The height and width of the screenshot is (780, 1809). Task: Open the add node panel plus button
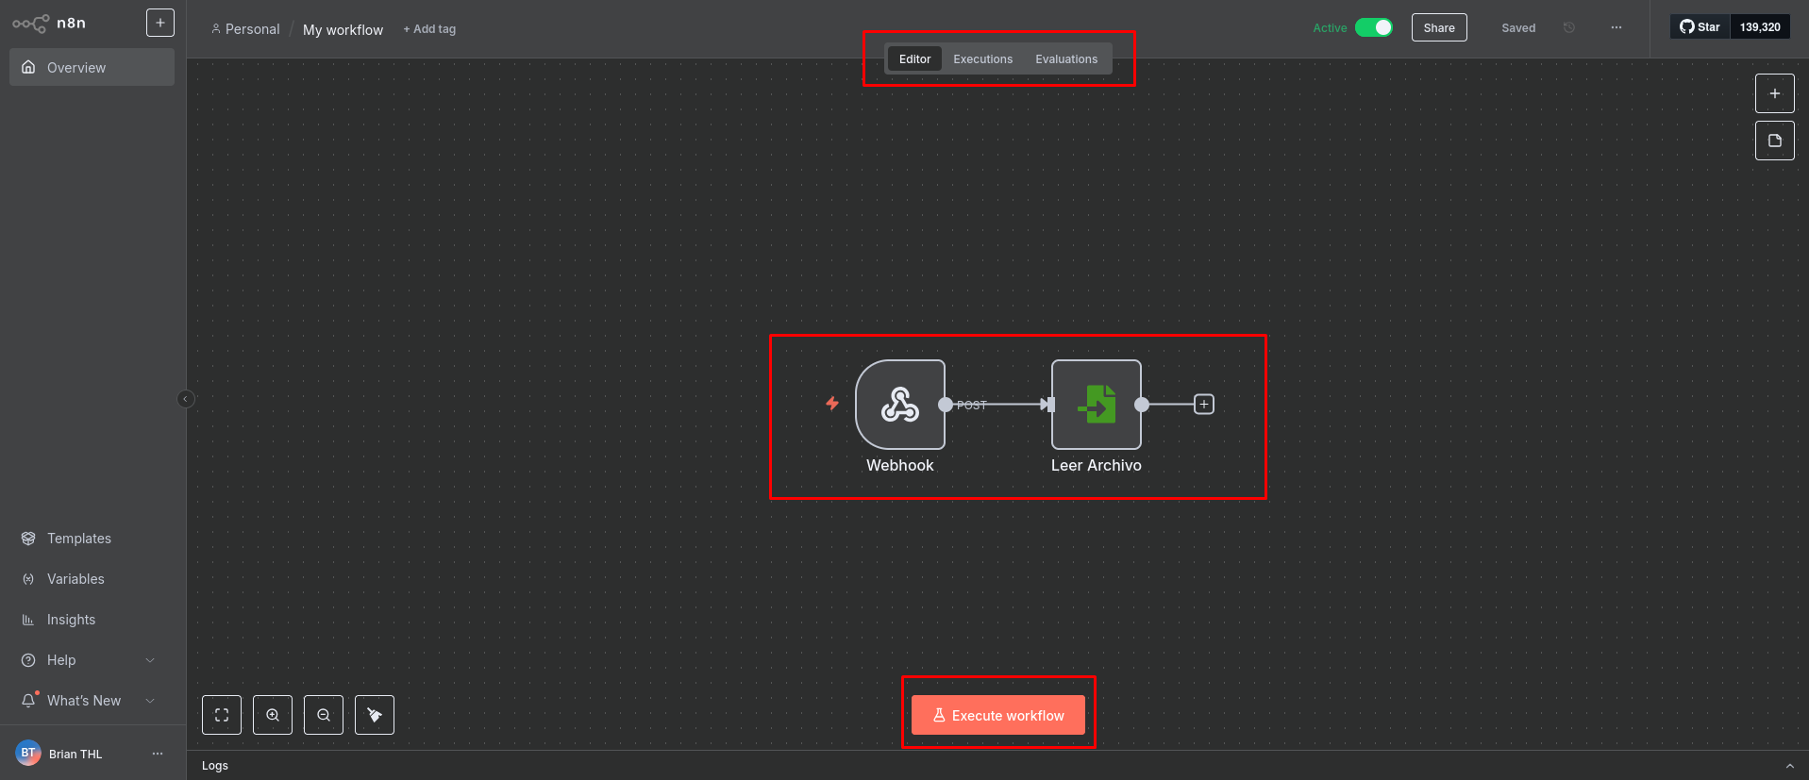[1774, 93]
